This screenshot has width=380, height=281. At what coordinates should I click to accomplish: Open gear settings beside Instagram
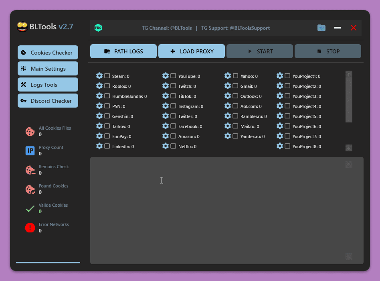166,106
